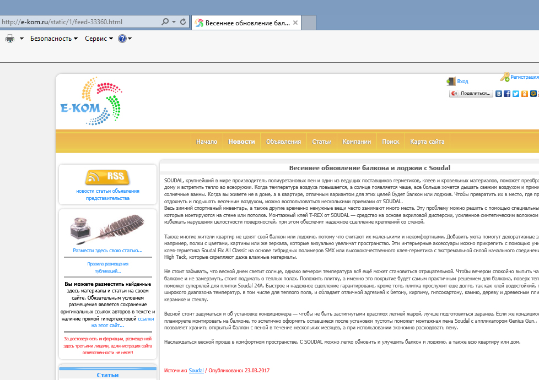The height and width of the screenshot is (380, 539).
Task: Click red disclaimer За достоверность информации text
Action: pyautogui.click(x=107, y=346)
